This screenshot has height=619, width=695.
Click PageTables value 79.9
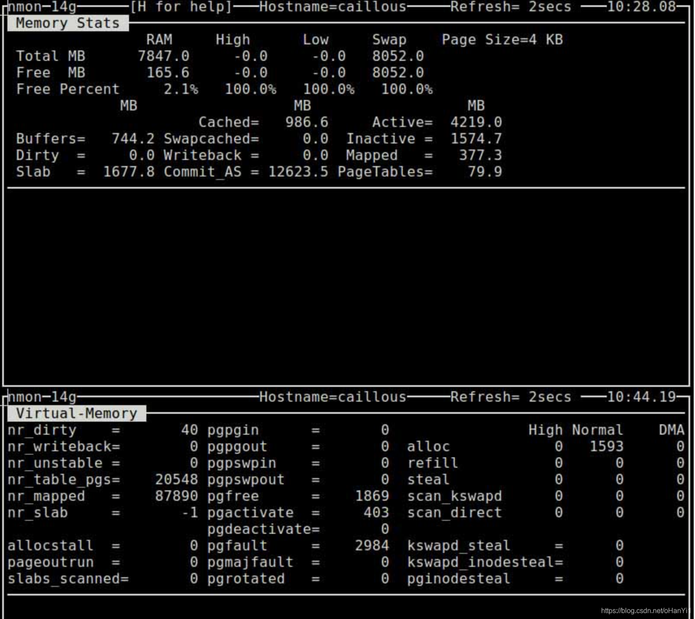coord(485,172)
